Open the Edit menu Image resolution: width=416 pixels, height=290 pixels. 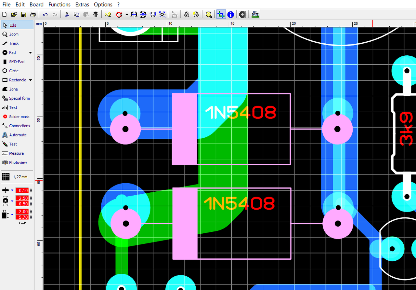click(x=20, y=5)
